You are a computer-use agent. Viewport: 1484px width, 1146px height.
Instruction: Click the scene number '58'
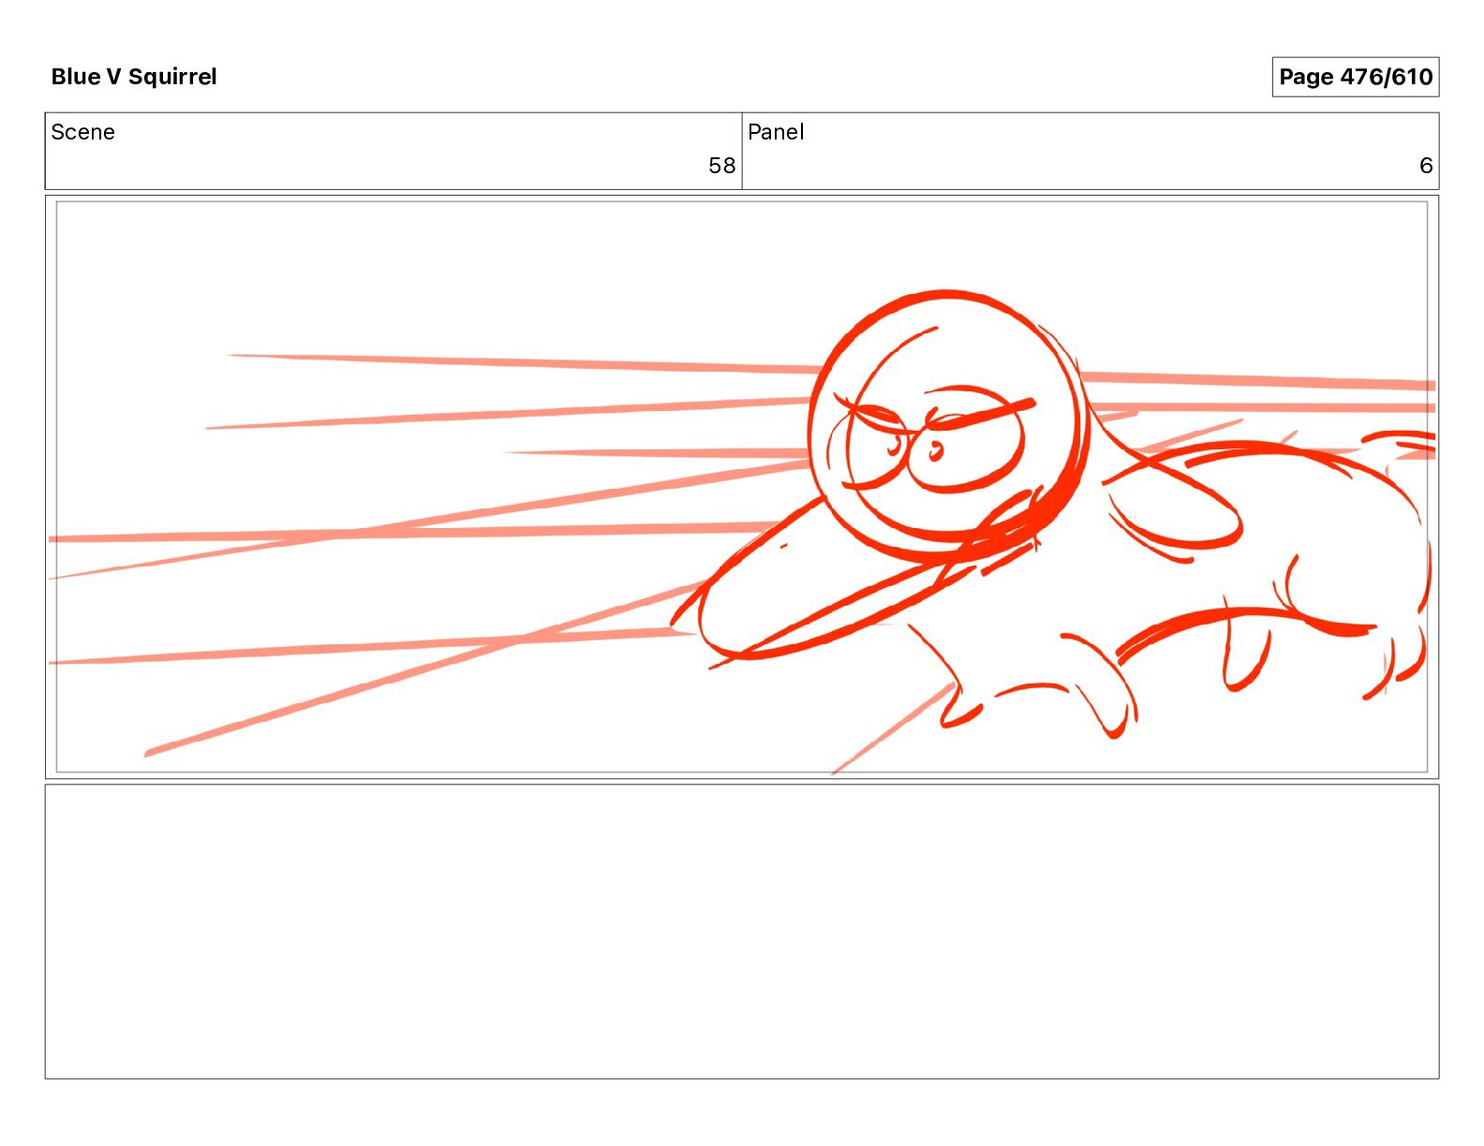click(721, 166)
